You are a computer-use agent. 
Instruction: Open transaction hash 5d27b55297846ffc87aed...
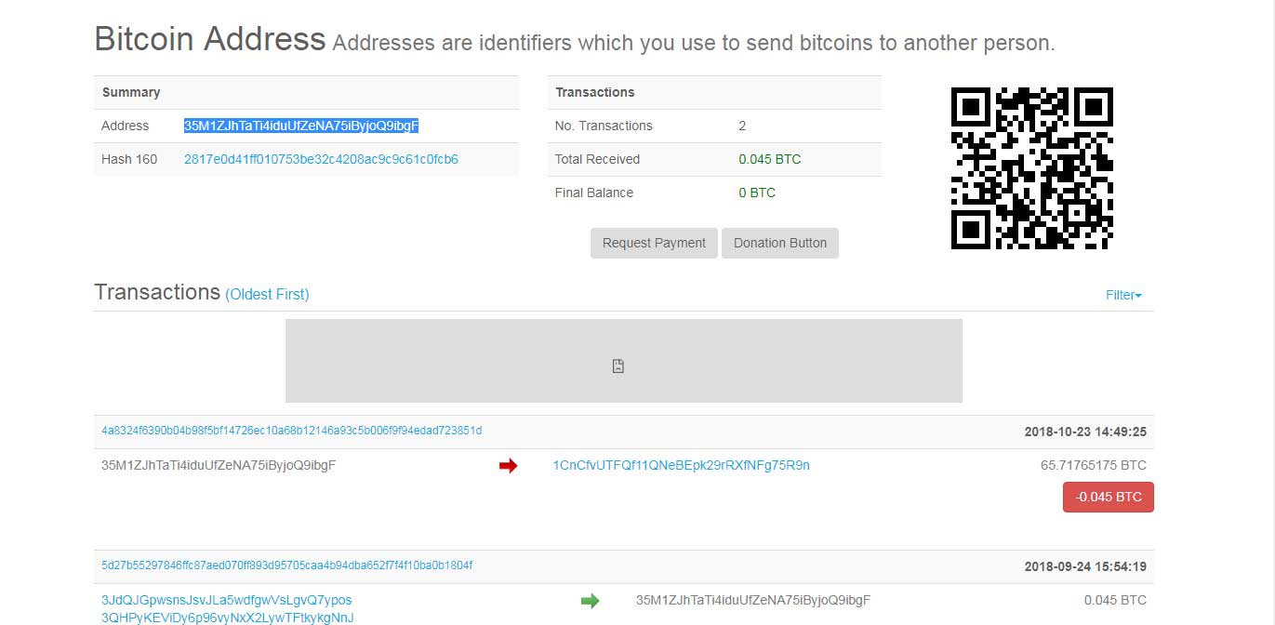point(286,565)
